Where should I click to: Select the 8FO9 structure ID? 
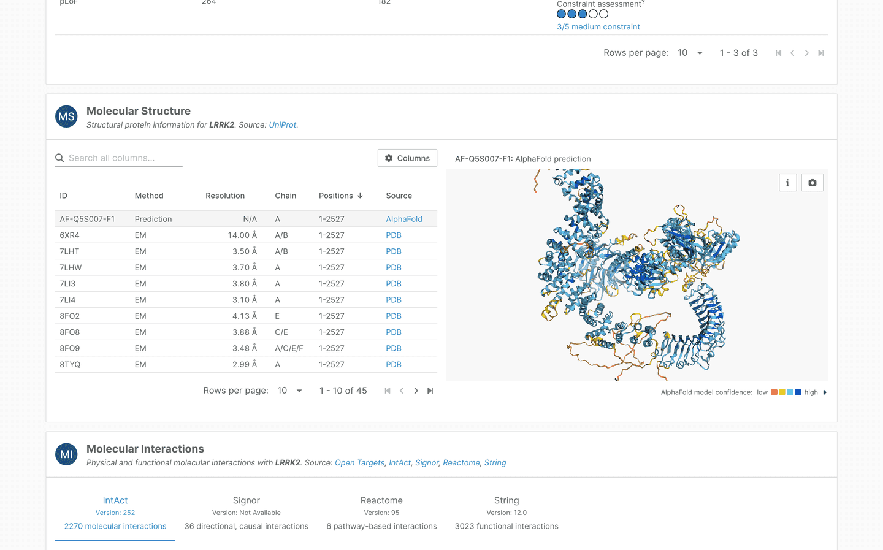(69, 348)
